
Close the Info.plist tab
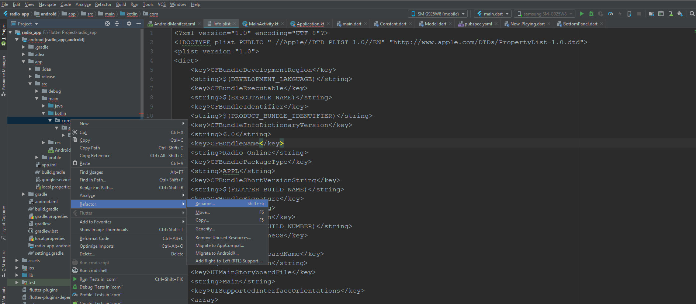[235, 24]
